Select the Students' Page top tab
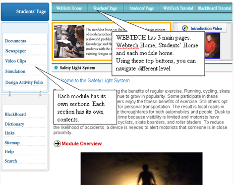The height and width of the screenshot is (185, 234). (142, 8)
